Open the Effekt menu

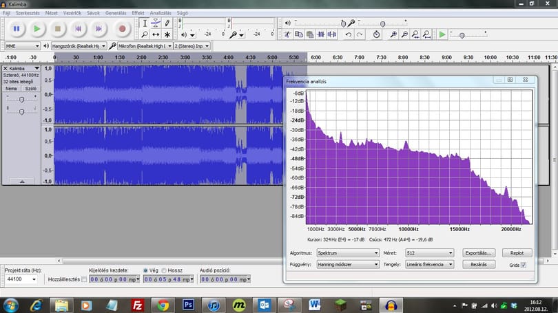[138, 13]
